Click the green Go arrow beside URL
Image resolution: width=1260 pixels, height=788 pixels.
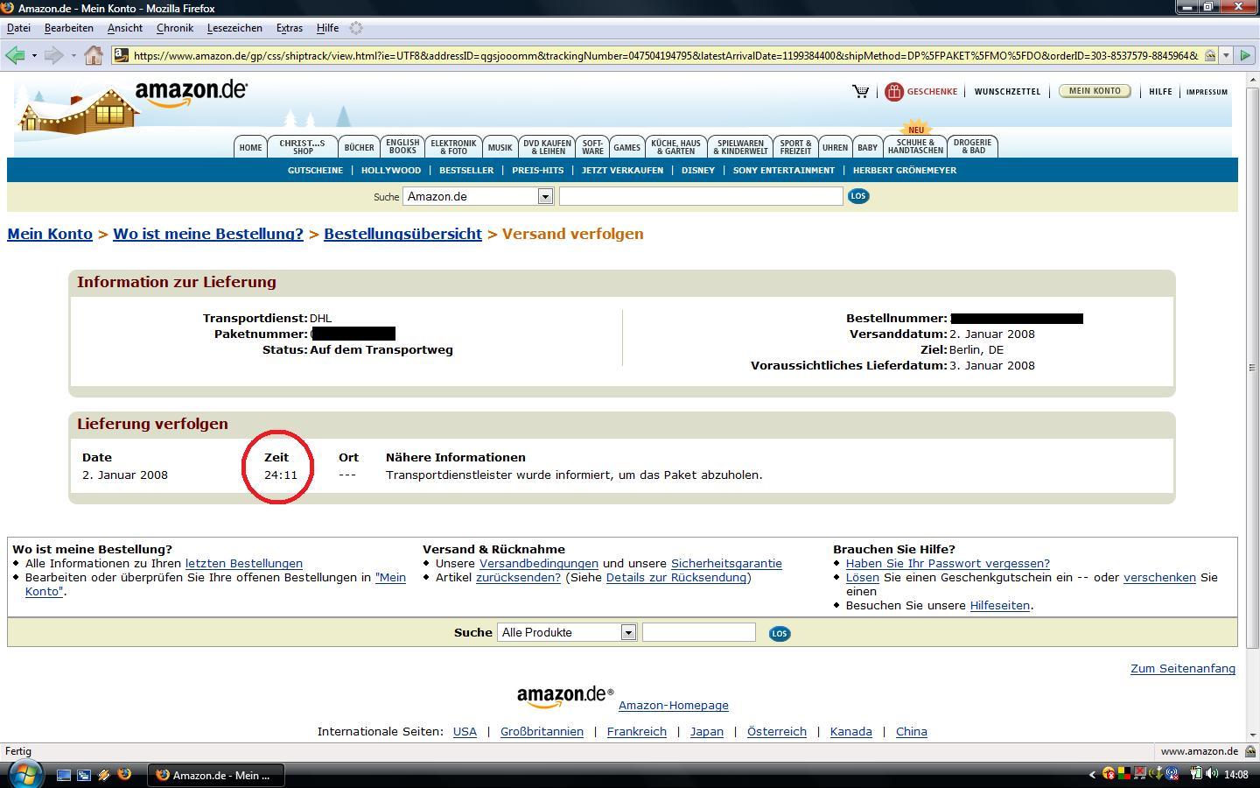pos(1245,55)
